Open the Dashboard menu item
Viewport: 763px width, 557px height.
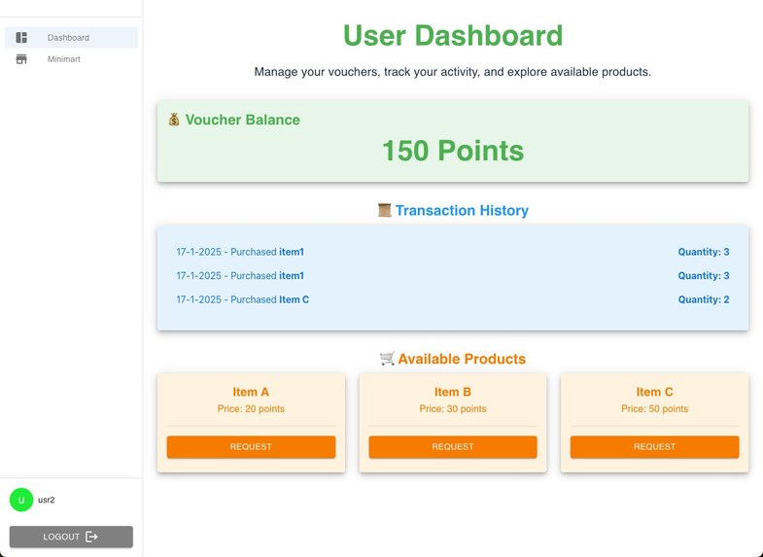(x=71, y=38)
